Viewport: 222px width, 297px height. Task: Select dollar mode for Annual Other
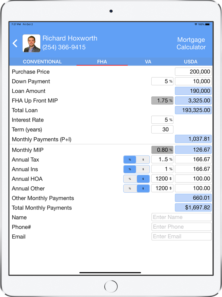pos(143,189)
